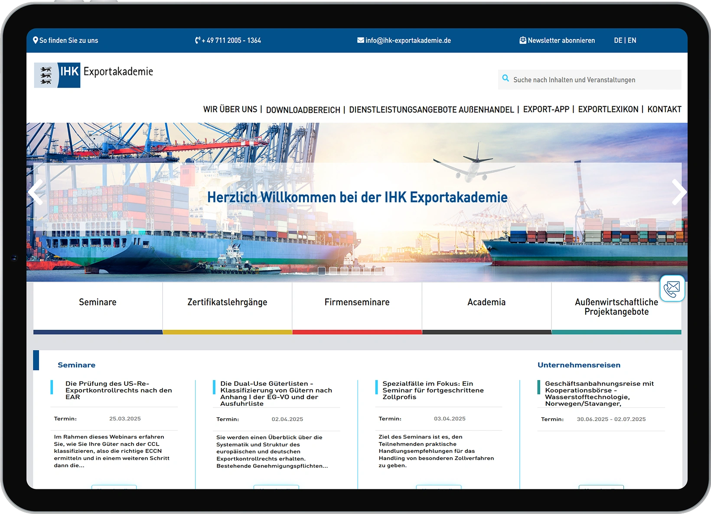Open 'Die Dual-Use Güterlisten' seminar title
The width and height of the screenshot is (711, 514).
tap(276, 394)
